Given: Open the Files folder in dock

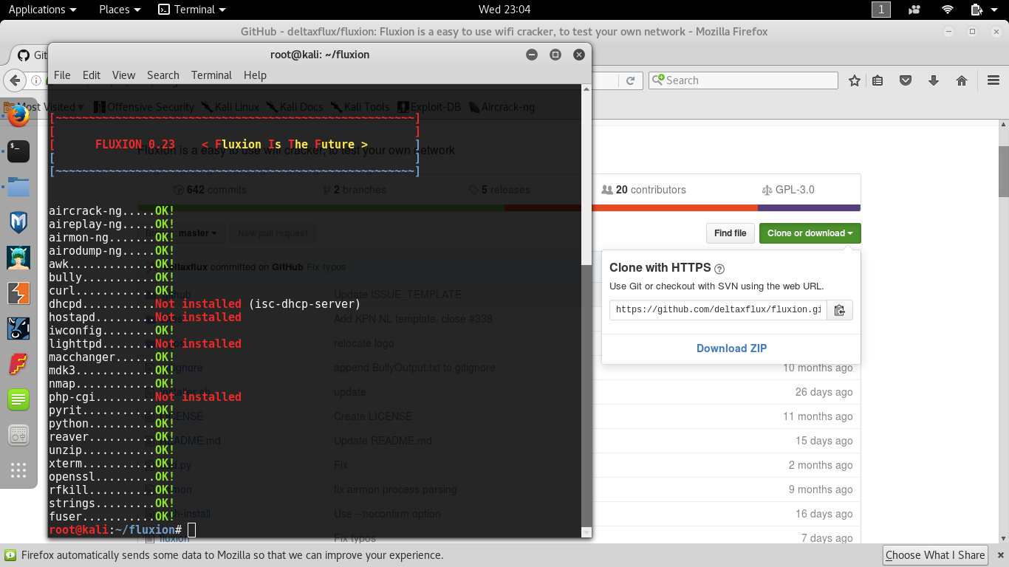Looking at the screenshot, I should click(18, 187).
